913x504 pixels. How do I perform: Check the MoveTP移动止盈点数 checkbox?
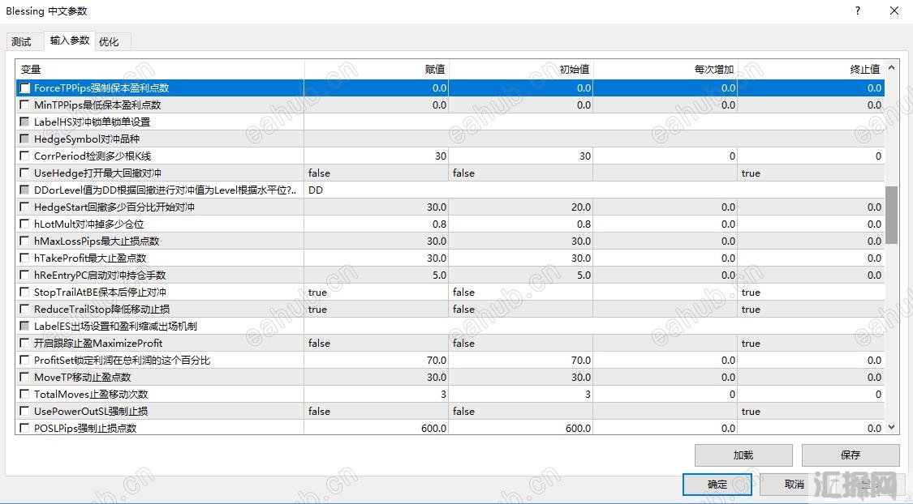coord(25,378)
